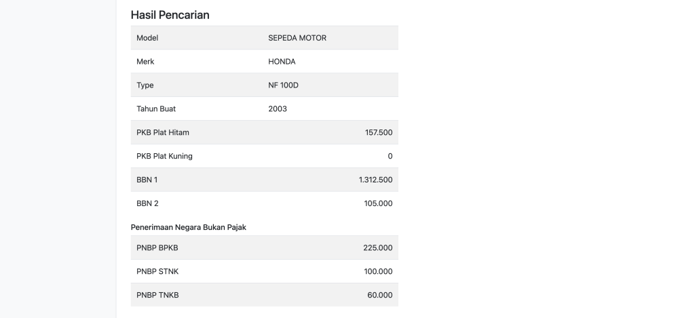Select the PKB Plat Hitam label
The width and height of the screenshot is (695, 318).
[163, 132]
